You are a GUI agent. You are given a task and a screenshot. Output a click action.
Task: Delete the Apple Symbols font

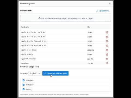coord(107,54)
